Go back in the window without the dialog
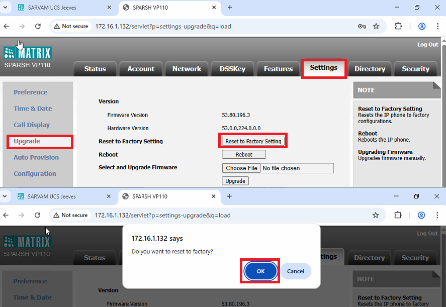 point(6,27)
